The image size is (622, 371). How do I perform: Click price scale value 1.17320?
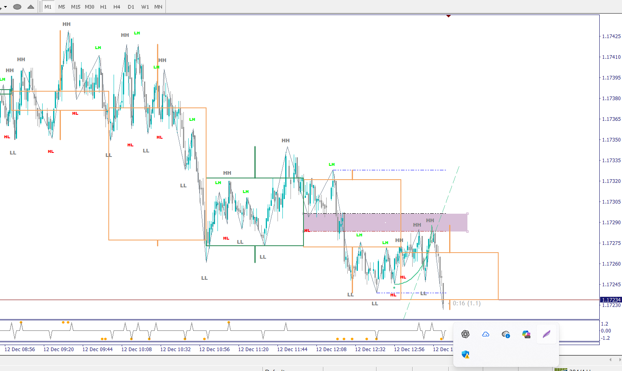pyautogui.click(x=611, y=181)
